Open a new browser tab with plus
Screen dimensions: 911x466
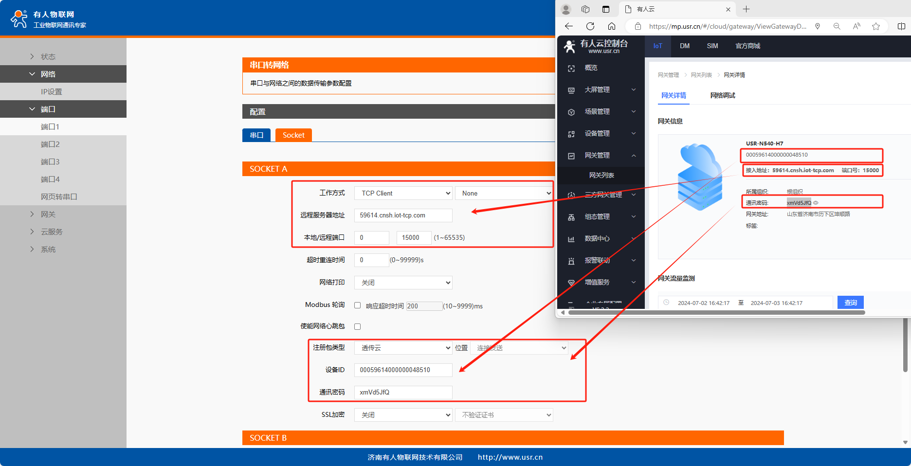tap(747, 9)
